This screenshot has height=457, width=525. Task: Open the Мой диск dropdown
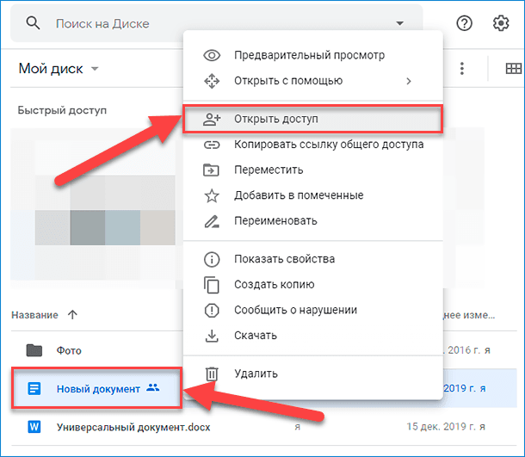(x=59, y=69)
